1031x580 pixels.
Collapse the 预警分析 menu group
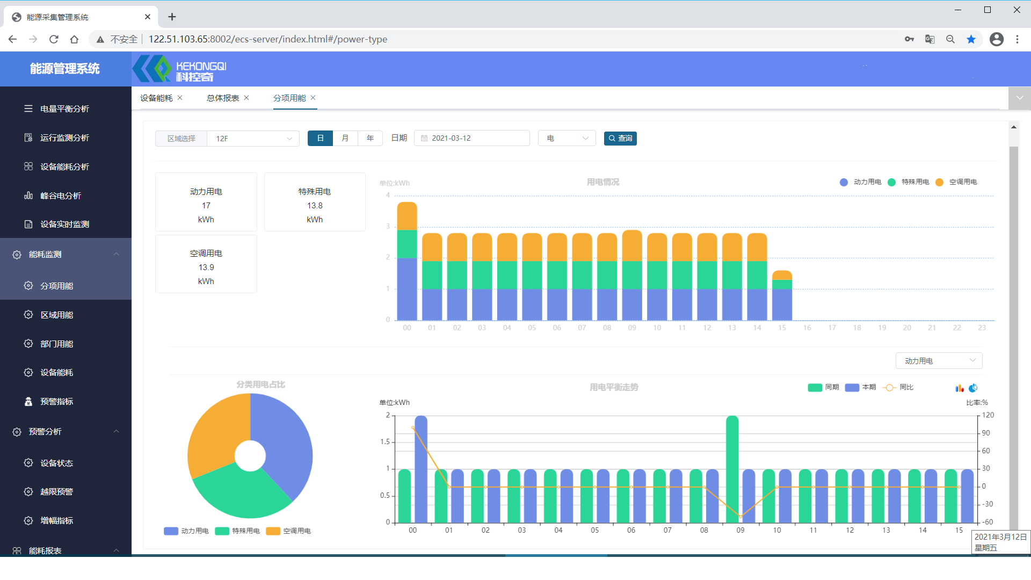click(66, 432)
